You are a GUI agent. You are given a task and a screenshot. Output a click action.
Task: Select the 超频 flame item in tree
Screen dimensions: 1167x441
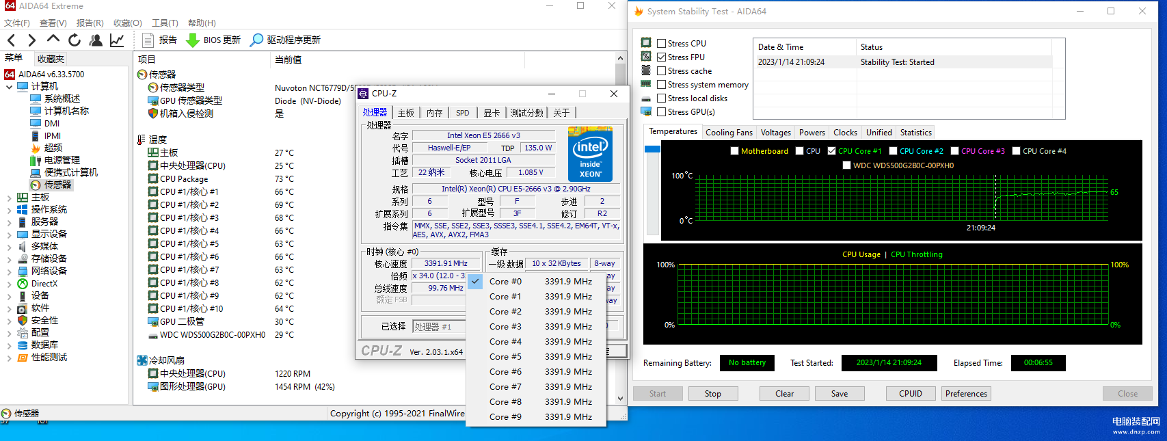point(53,148)
